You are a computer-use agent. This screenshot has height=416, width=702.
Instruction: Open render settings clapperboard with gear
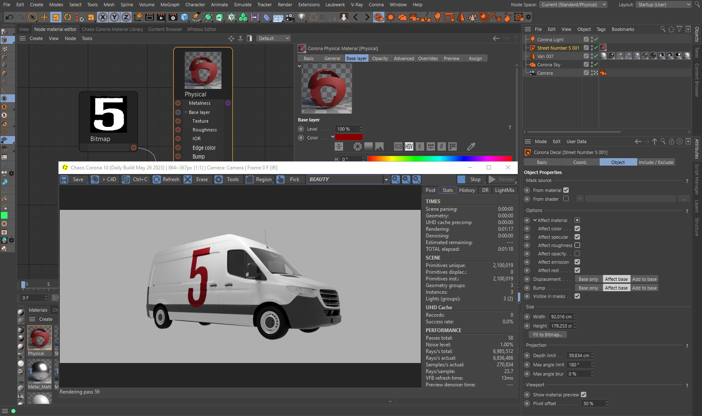coord(173,18)
